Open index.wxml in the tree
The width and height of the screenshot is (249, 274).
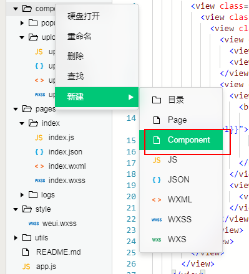pos(67,166)
